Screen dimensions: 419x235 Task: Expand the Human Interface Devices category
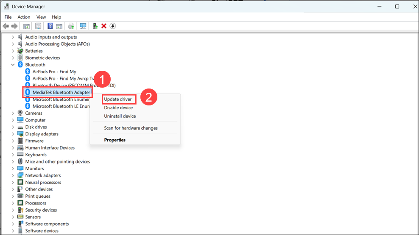pos(13,148)
